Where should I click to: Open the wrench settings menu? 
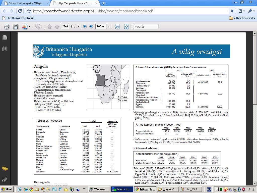[251, 11]
